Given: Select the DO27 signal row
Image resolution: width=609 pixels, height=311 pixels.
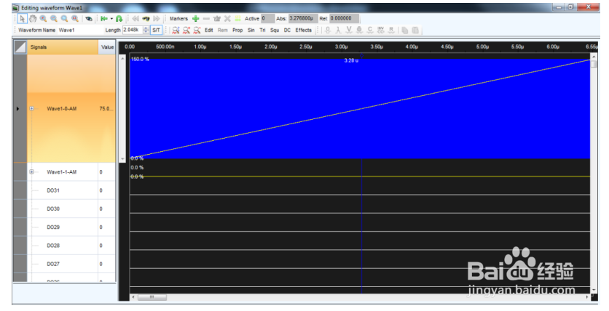Looking at the screenshot, I should click(x=65, y=264).
